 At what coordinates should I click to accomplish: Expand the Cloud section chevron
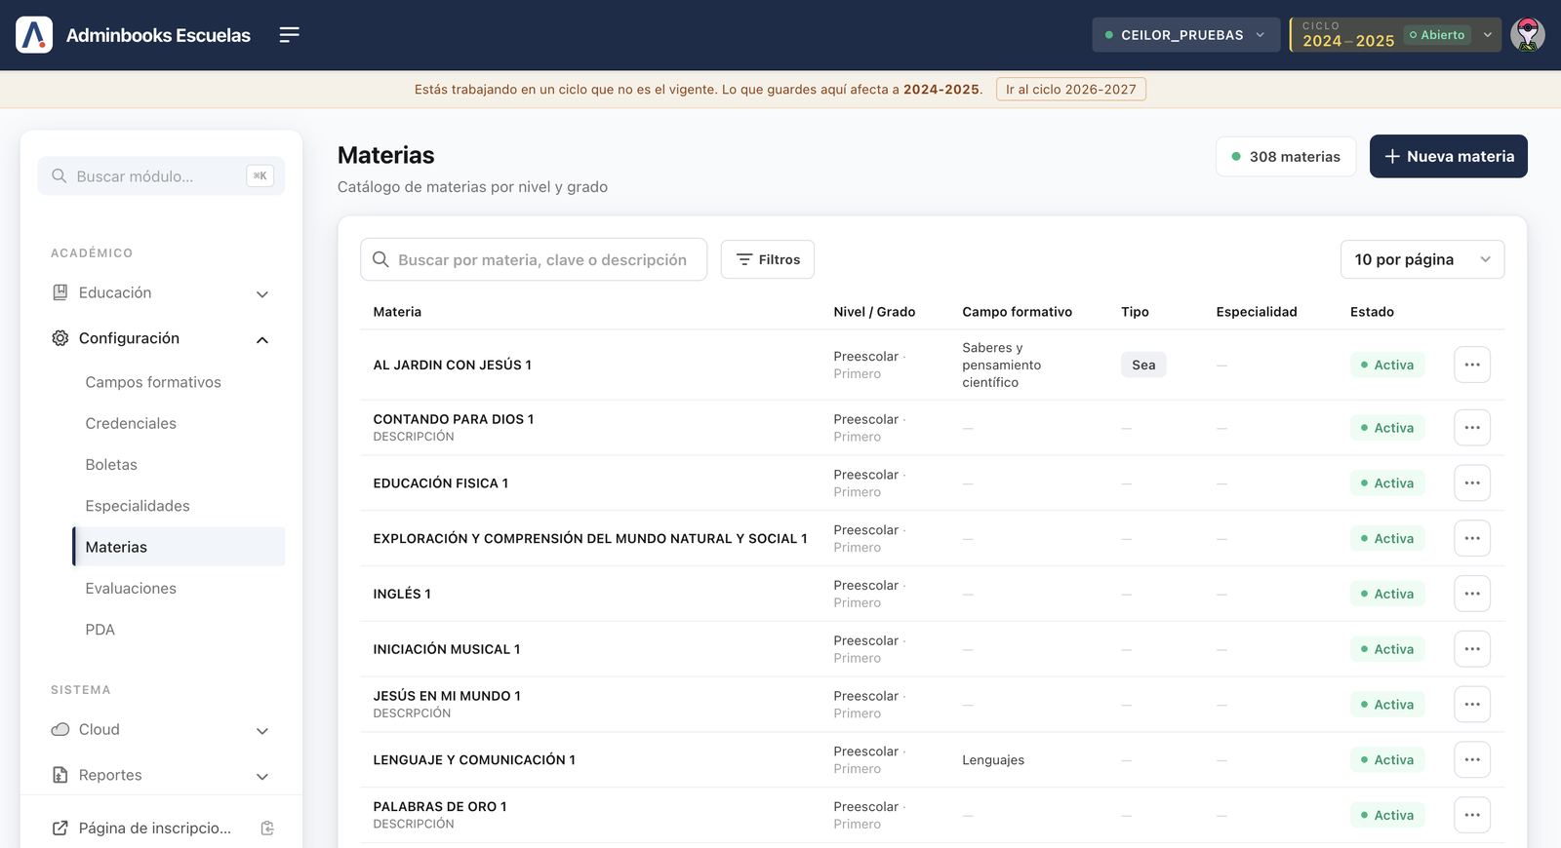(262, 730)
